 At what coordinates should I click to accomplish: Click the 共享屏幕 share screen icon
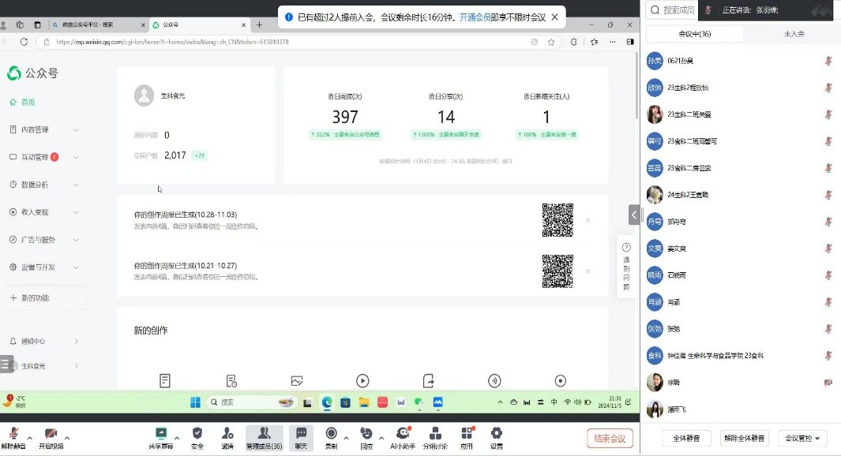(x=161, y=433)
